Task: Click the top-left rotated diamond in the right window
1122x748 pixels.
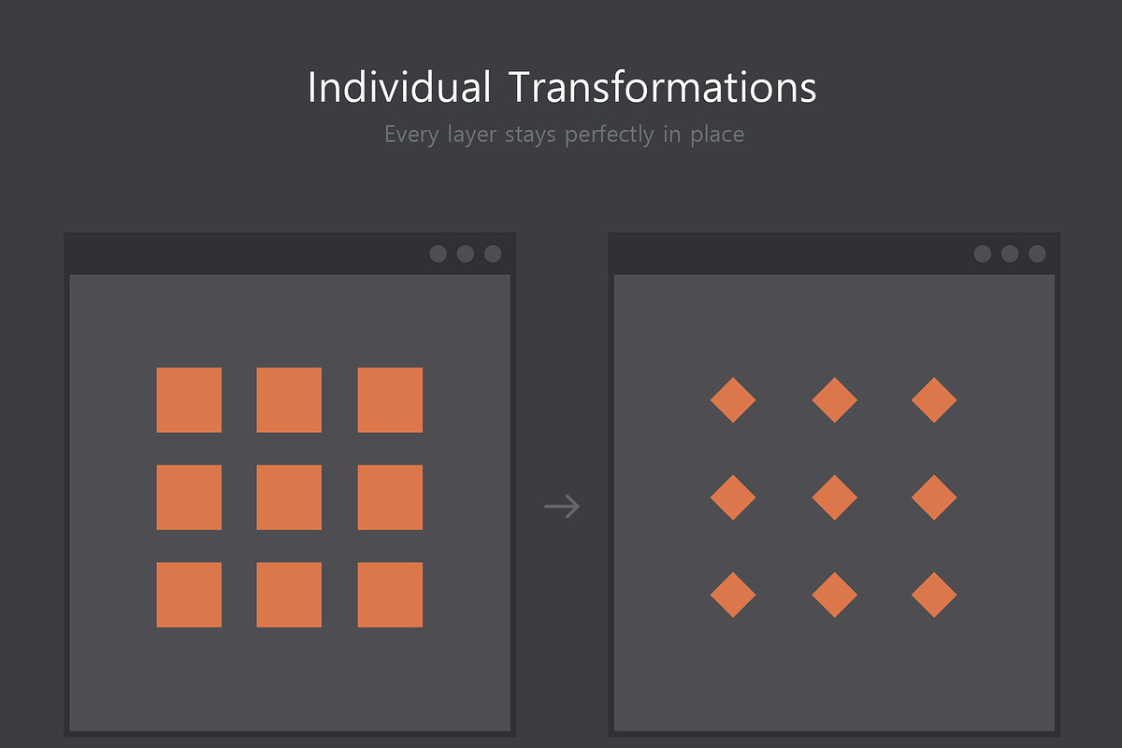Action: [734, 398]
